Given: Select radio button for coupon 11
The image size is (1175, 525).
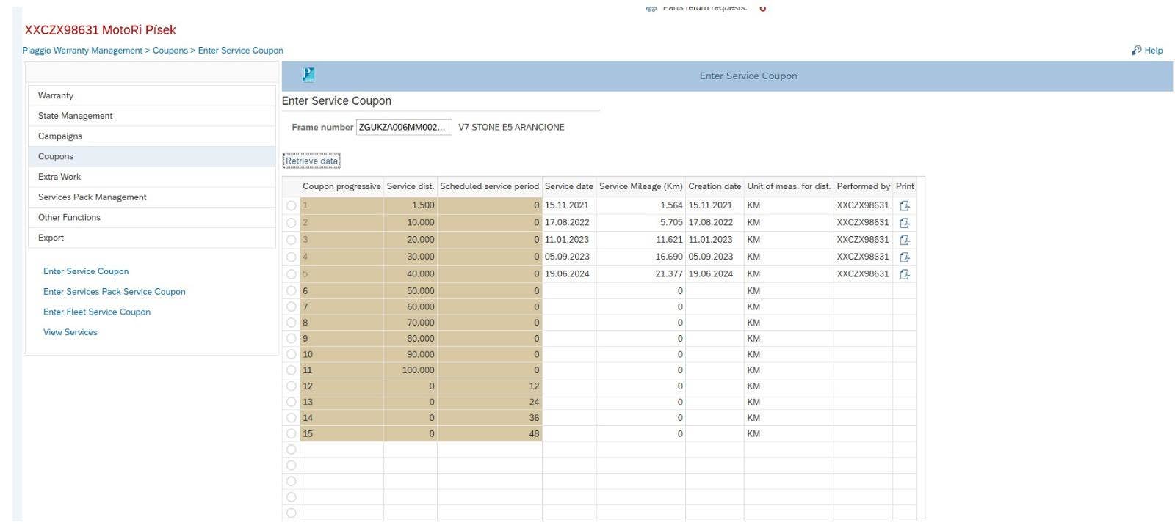Looking at the screenshot, I should pos(292,370).
